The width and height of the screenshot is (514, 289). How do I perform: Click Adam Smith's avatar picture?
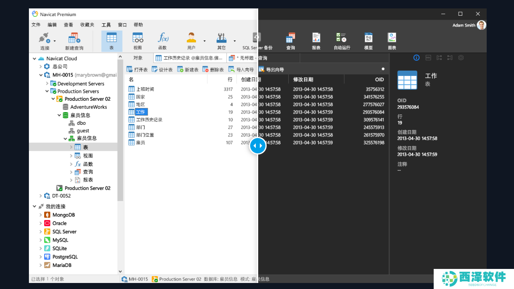(x=481, y=25)
